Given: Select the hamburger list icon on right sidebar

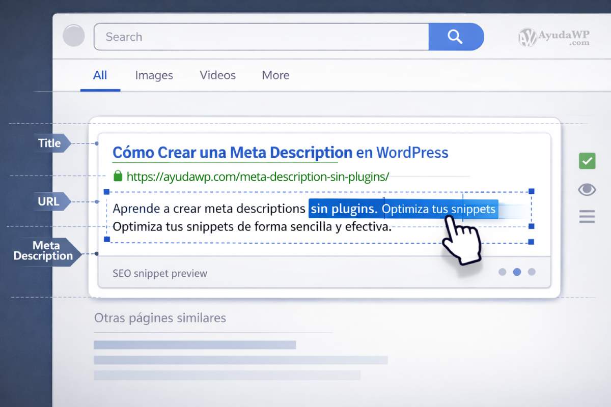Looking at the screenshot, I should point(587,216).
